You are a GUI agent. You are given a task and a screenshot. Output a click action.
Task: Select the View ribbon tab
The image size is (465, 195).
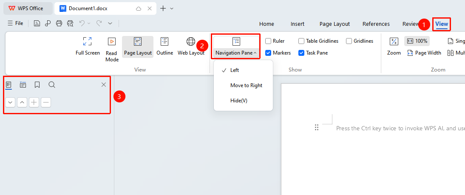442,24
